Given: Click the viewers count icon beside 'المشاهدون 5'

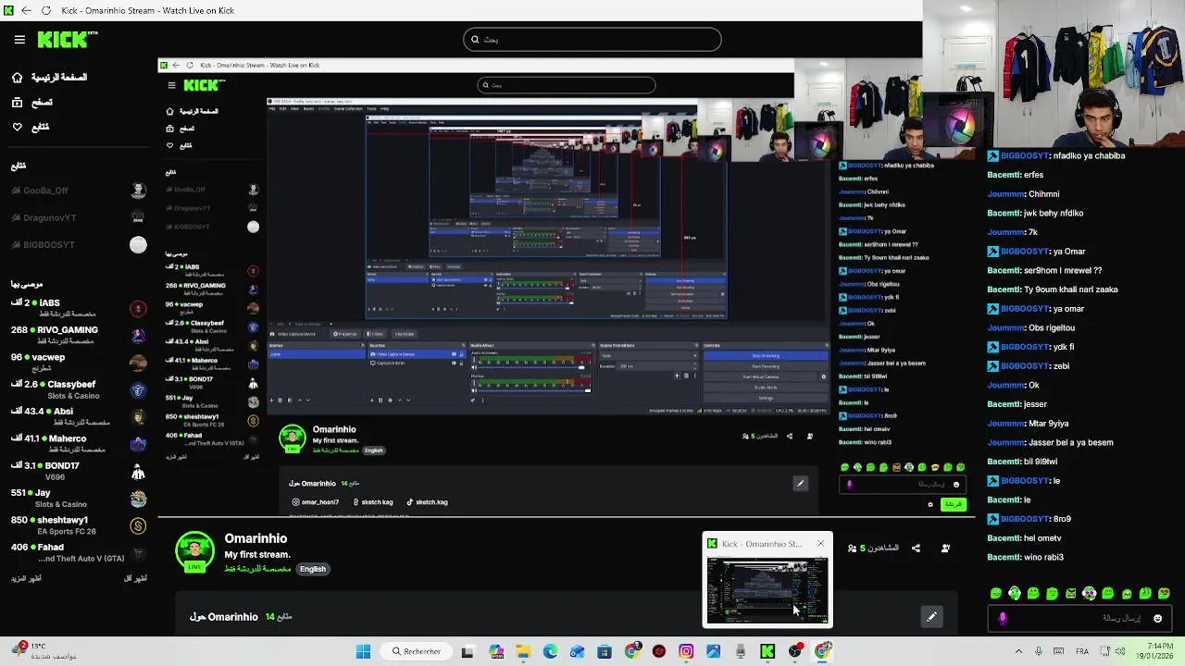Looking at the screenshot, I should click(x=852, y=549).
